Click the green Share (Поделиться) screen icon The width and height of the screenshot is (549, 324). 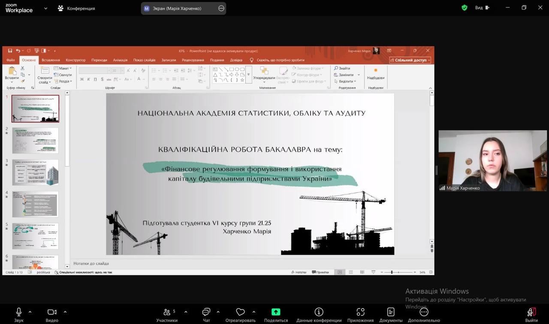(276, 312)
